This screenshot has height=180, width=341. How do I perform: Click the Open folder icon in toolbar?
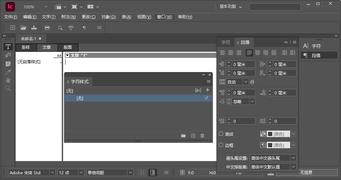point(23,28)
